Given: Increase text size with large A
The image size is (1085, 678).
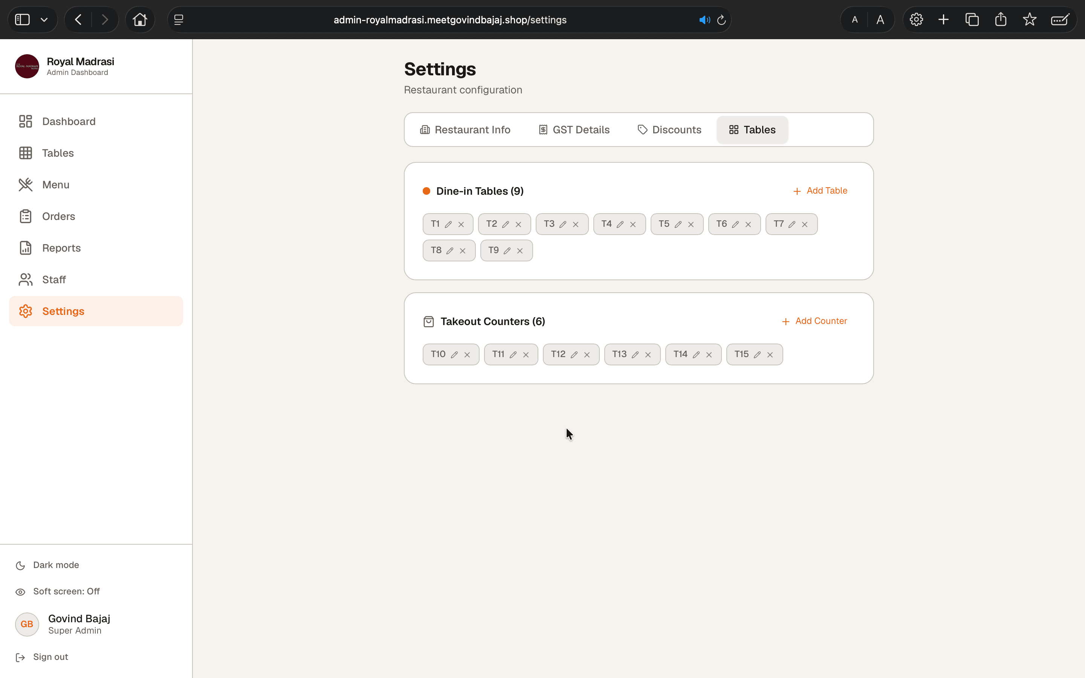Looking at the screenshot, I should (880, 20).
